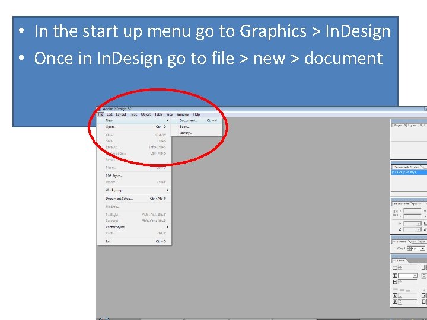The width and height of the screenshot is (427, 320).
Task: Select Open... in the File menu
Action: tap(134, 127)
